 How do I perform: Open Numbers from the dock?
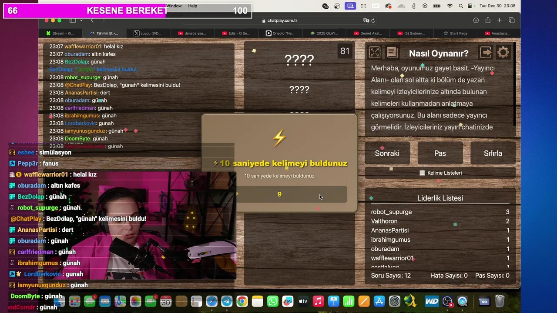(349, 301)
